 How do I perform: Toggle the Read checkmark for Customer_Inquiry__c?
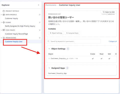click(x=101, y=59)
